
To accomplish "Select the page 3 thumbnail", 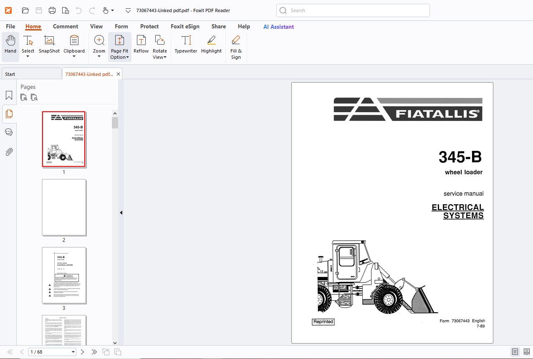I will click(64, 275).
